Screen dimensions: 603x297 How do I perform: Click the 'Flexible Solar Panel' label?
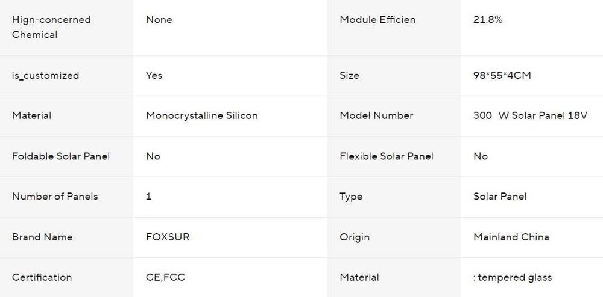tap(386, 156)
